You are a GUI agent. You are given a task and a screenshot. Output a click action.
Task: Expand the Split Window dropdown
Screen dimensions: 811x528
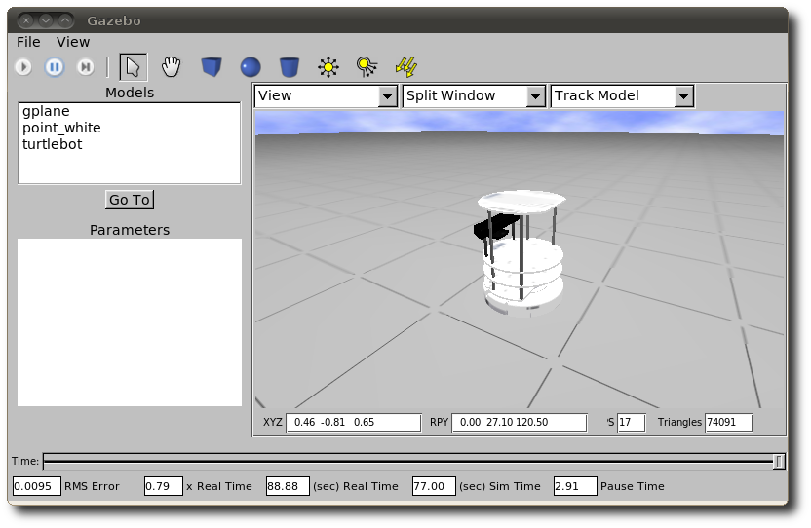(474, 95)
